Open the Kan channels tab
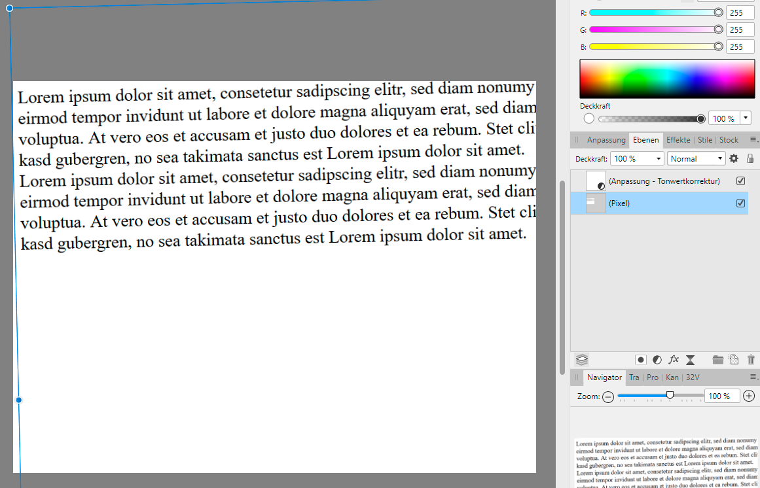The width and height of the screenshot is (760, 488). click(x=672, y=377)
